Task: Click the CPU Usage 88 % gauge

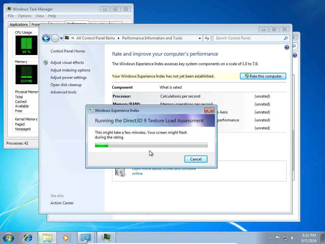Action: (x=26, y=45)
